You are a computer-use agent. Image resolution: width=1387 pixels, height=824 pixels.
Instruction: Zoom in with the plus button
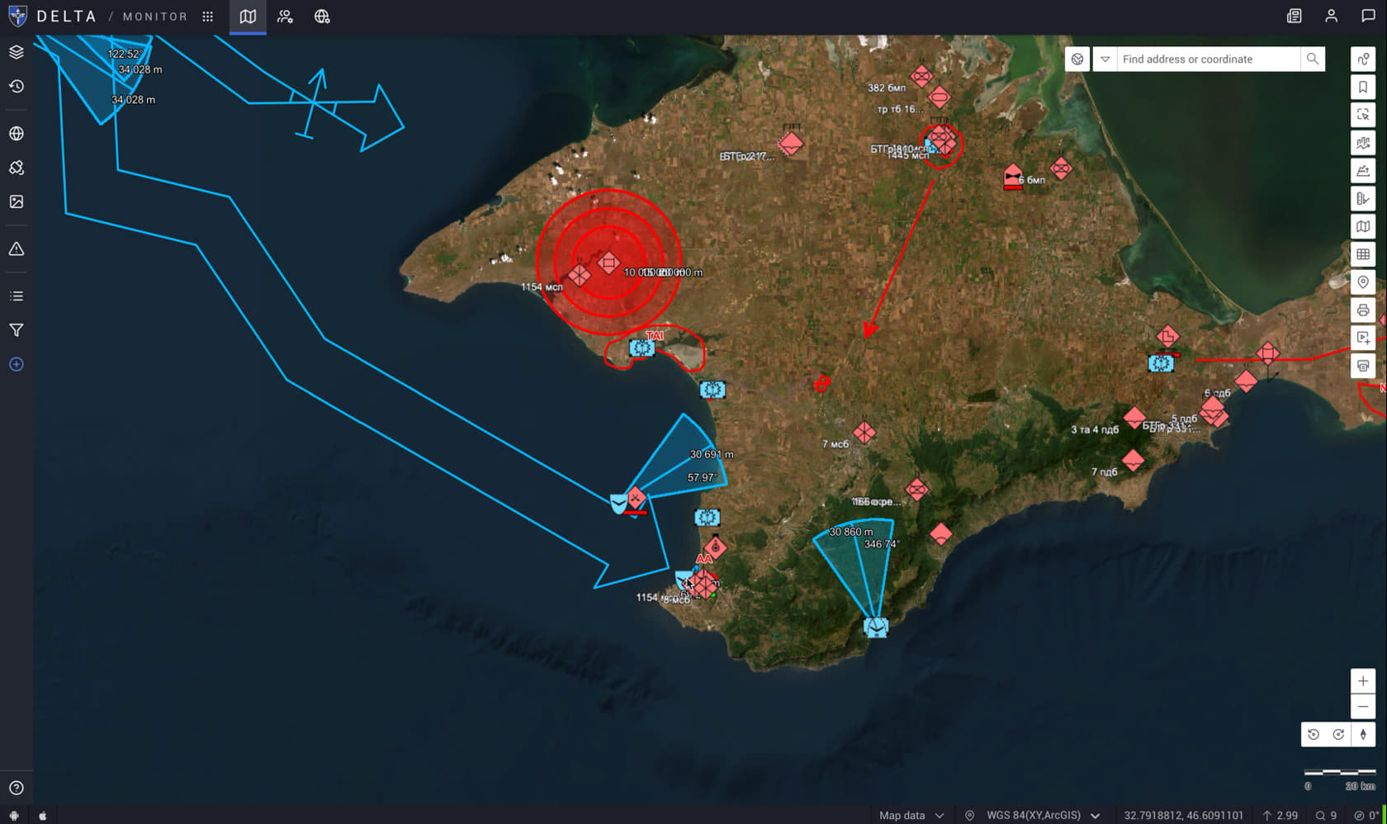1363,681
